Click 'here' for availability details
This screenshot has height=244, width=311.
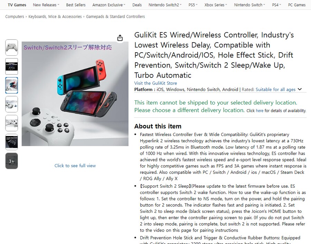pos(260,111)
